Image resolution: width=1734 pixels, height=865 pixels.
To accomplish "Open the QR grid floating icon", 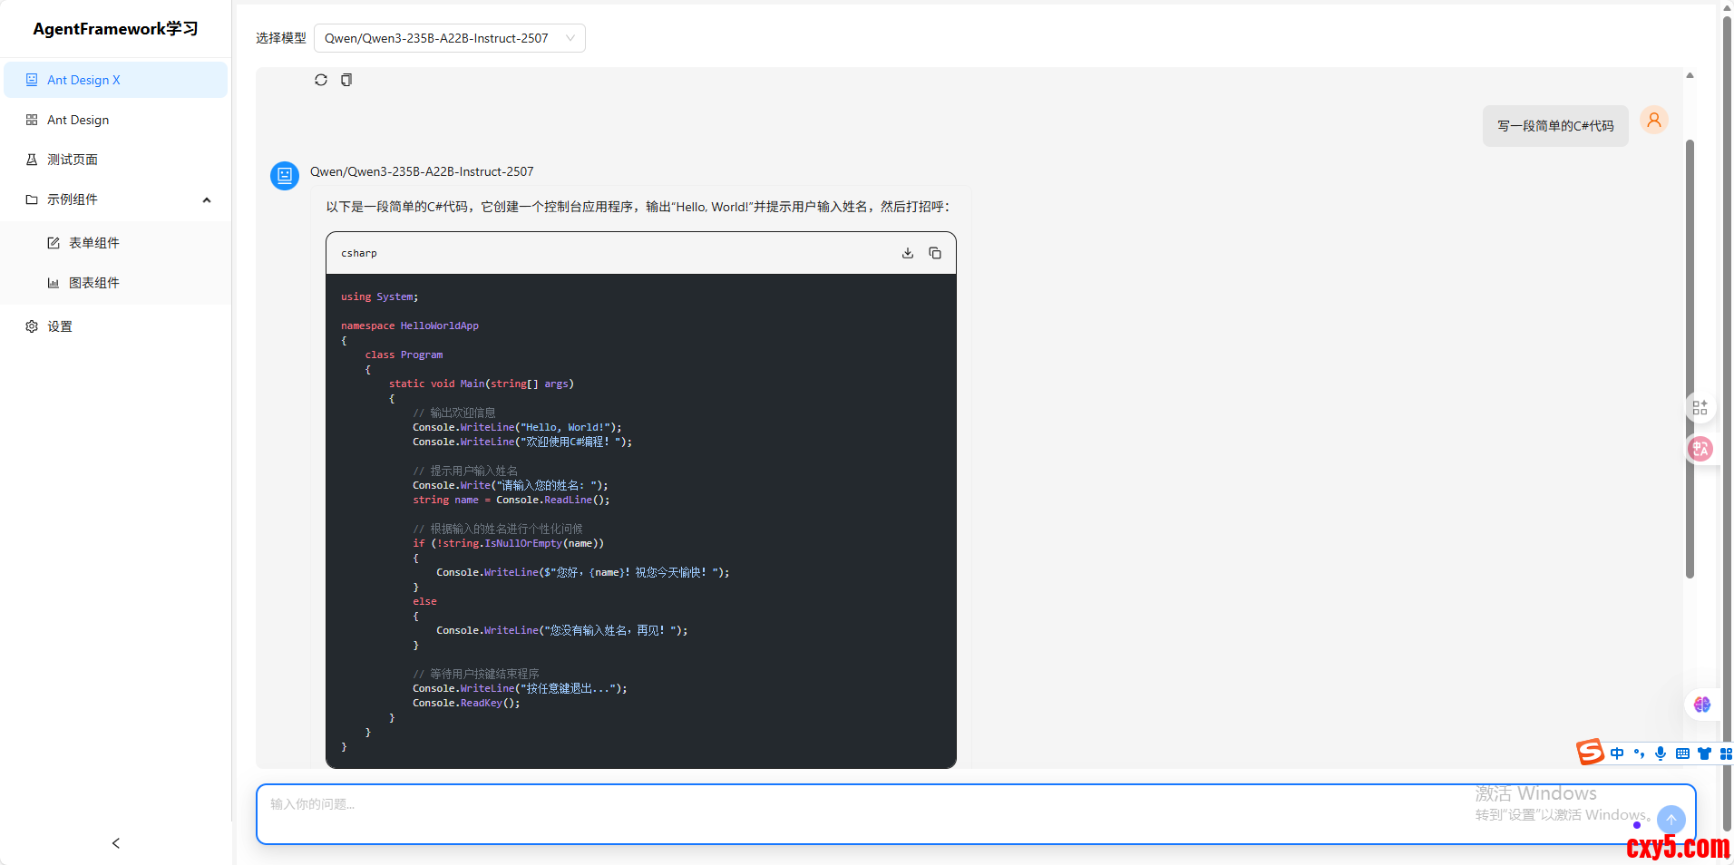I will [x=1700, y=408].
